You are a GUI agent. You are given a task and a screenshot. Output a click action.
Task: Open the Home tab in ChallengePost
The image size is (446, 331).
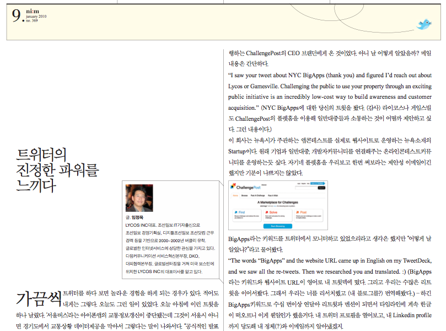click(235, 195)
